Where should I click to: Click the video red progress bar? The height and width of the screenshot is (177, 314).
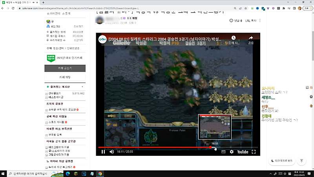pyautogui.click(x=154, y=147)
